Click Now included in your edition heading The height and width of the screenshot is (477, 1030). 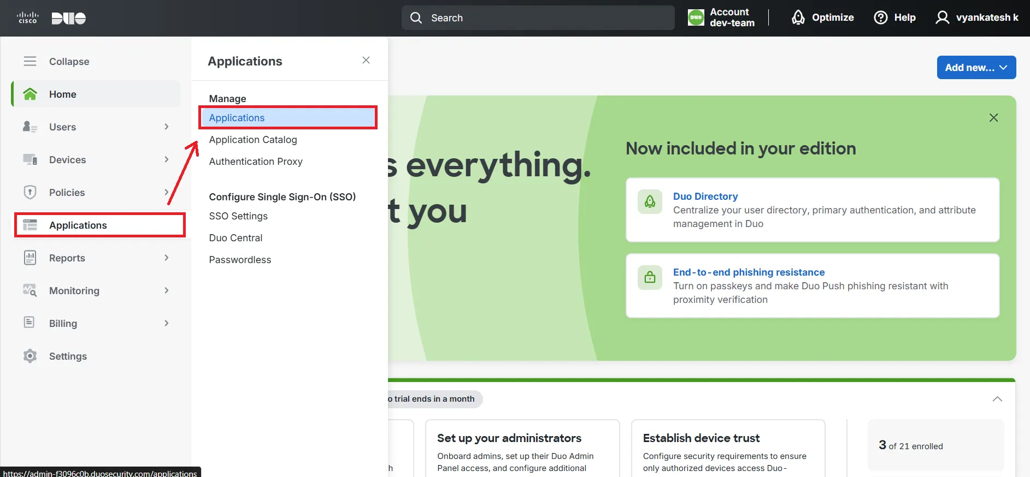741,148
